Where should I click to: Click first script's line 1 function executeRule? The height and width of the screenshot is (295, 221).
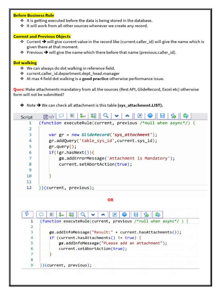[x=117, y=123]
